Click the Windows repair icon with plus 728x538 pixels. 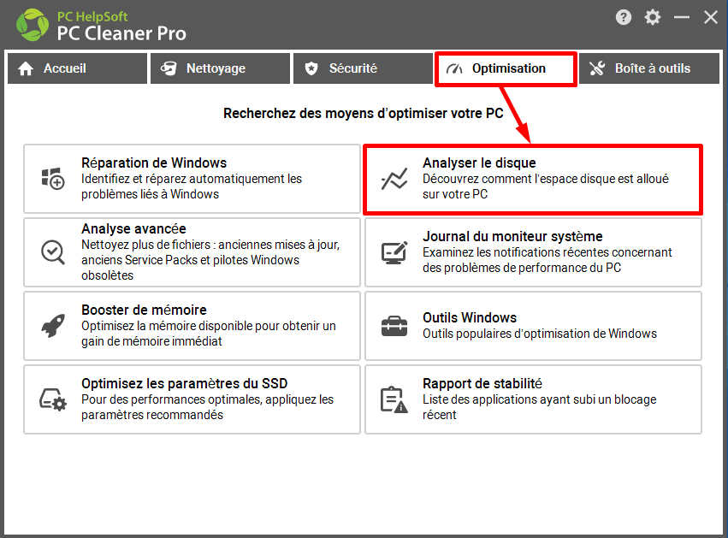(x=53, y=179)
